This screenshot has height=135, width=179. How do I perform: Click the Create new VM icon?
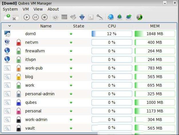pyautogui.click(x=7, y=17)
